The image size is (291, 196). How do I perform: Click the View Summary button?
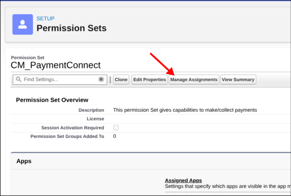click(x=238, y=80)
